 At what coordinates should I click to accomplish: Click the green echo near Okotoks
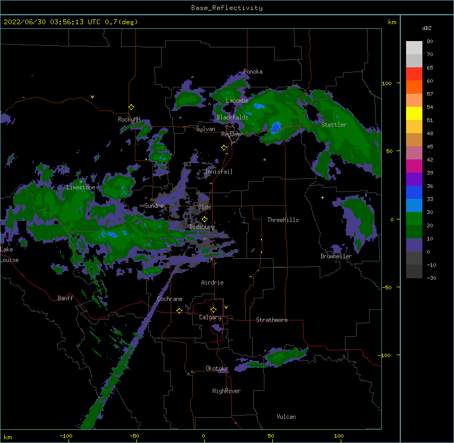[x=283, y=357]
